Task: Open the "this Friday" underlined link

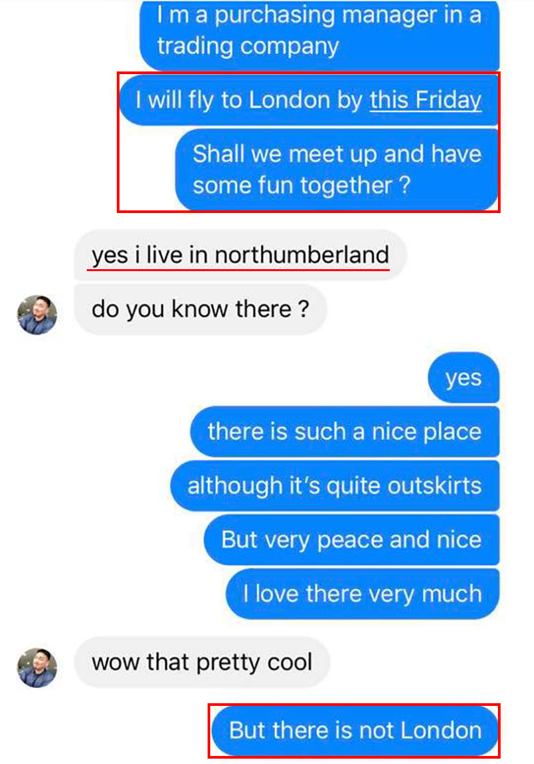Action: [425, 100]
